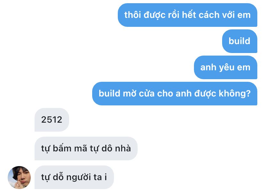
Task: Select the 'anh yêu em' message bubble
Action: (226, 67)
